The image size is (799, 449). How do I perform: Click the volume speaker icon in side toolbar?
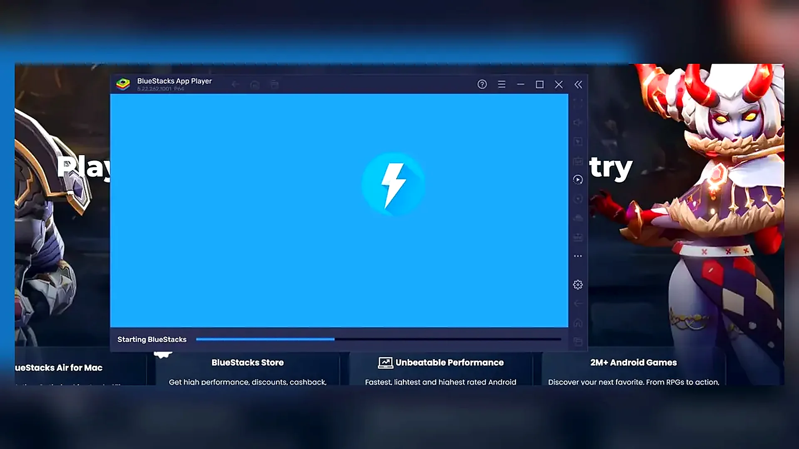click(578, 123)
